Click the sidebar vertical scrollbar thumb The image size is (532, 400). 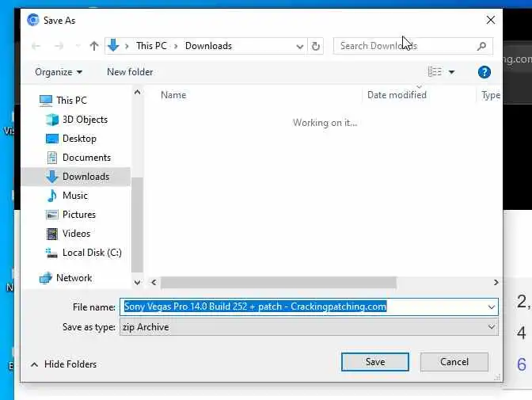[137, 225]
